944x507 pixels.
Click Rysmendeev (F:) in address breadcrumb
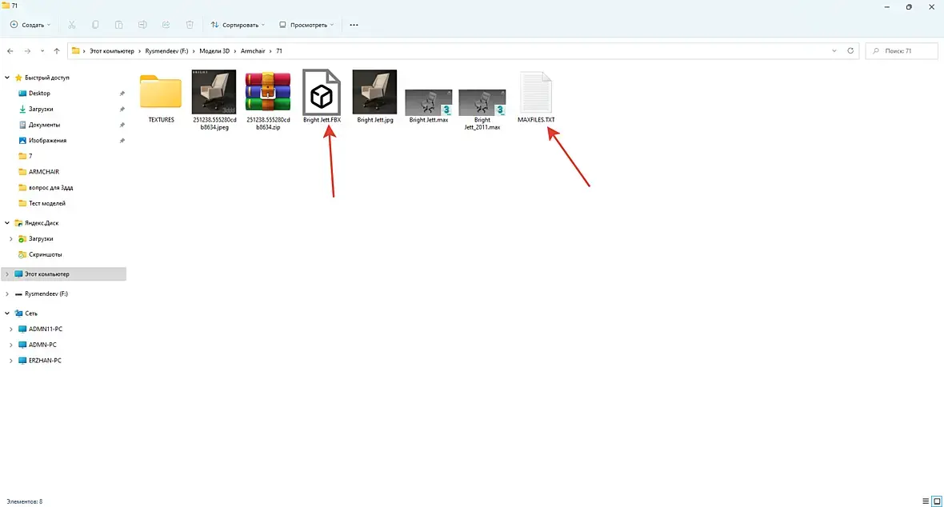click(x=166, y=51)
